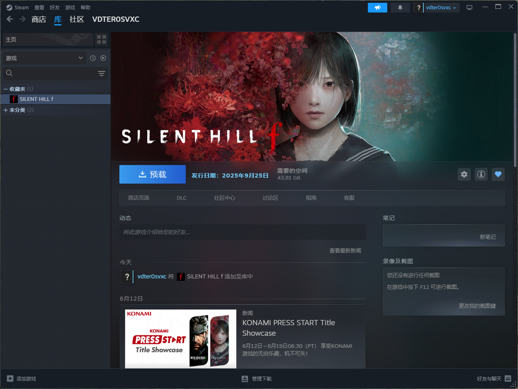
Task: Switch to collections grid view icon
Action: (101, 39)
